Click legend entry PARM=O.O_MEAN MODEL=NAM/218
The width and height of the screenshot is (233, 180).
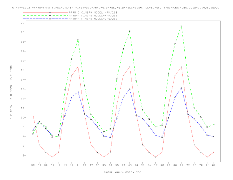point(93,12)
